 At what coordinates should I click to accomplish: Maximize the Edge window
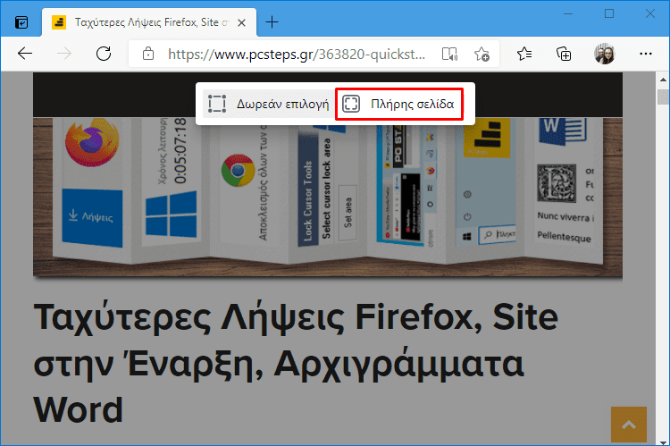tap(609, 14)
